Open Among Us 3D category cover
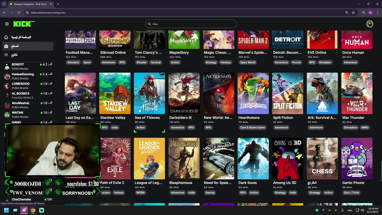The height and width of the screenshot is (215, 382). tap(288, 159)
